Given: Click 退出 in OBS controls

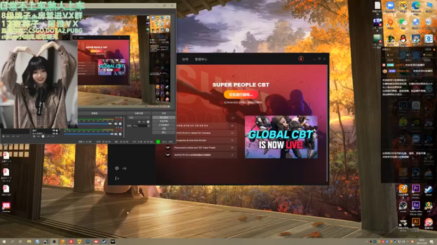Looking at the screenshot, I should point(163,132).
